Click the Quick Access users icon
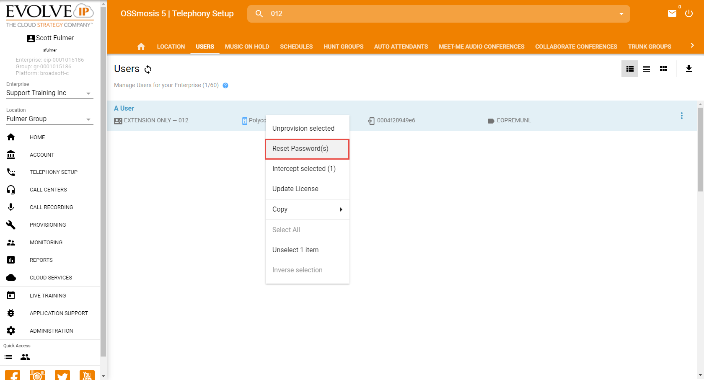Image resolution: width=704 pixels, height=380 pixels. point(25,357)
